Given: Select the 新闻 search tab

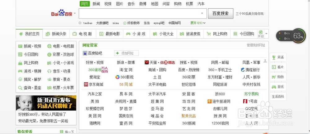Looking at the screenshot, I should click(96, 4).
